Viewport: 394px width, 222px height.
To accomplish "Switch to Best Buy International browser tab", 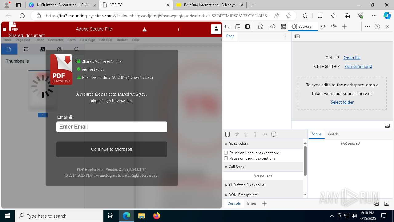I will point(210,5).
